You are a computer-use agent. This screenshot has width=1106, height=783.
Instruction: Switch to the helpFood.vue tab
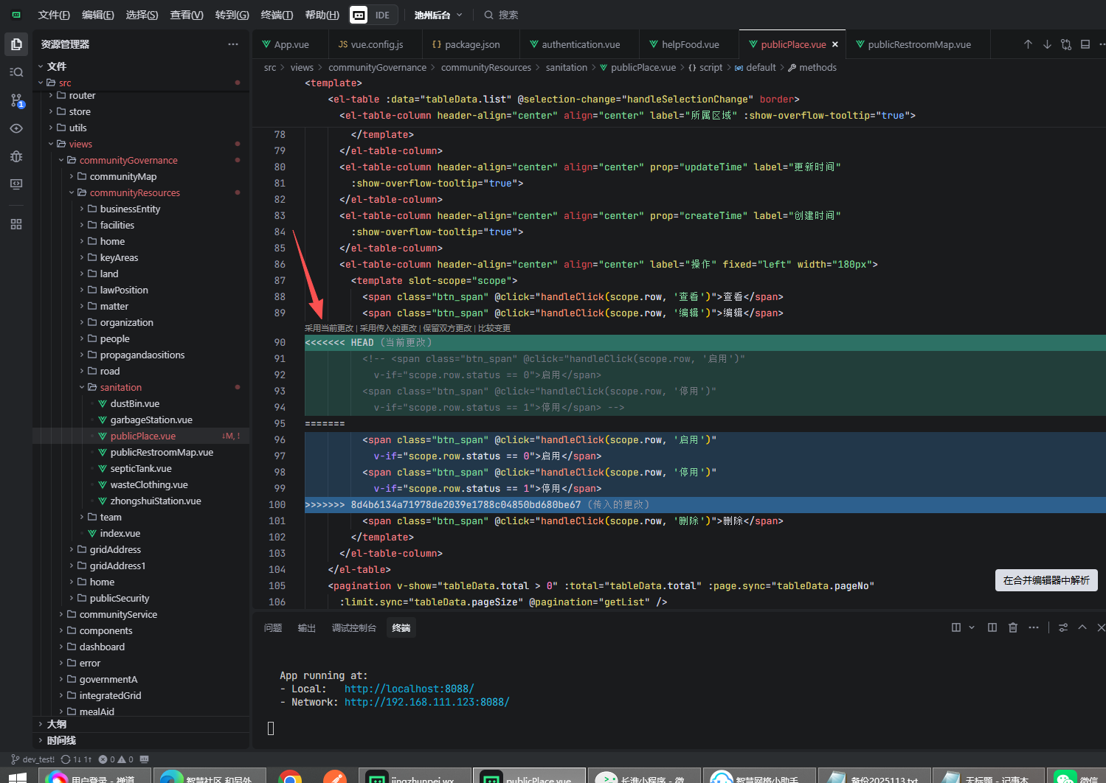coord(690,45)
